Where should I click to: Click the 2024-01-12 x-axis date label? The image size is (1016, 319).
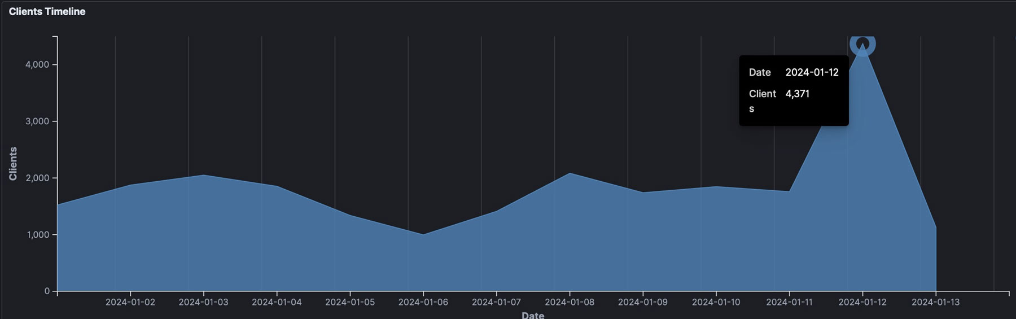862,302
